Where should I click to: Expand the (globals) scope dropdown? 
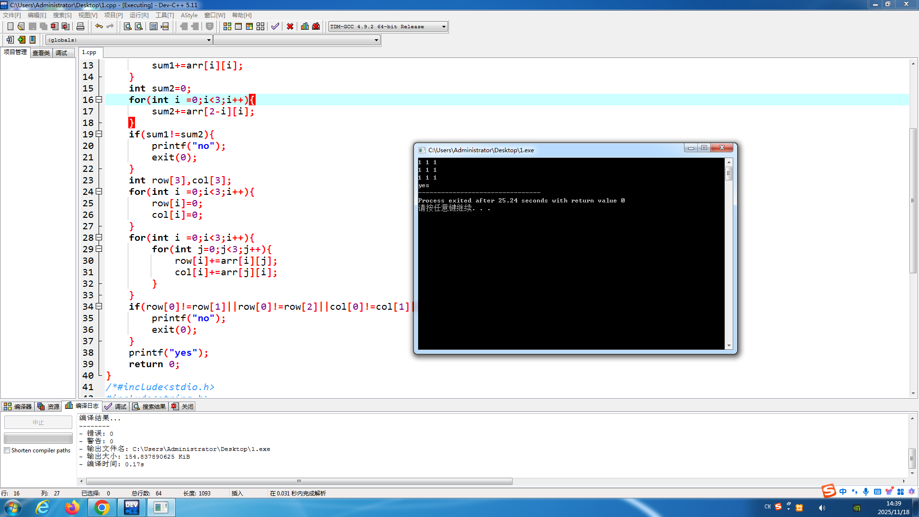209,40
